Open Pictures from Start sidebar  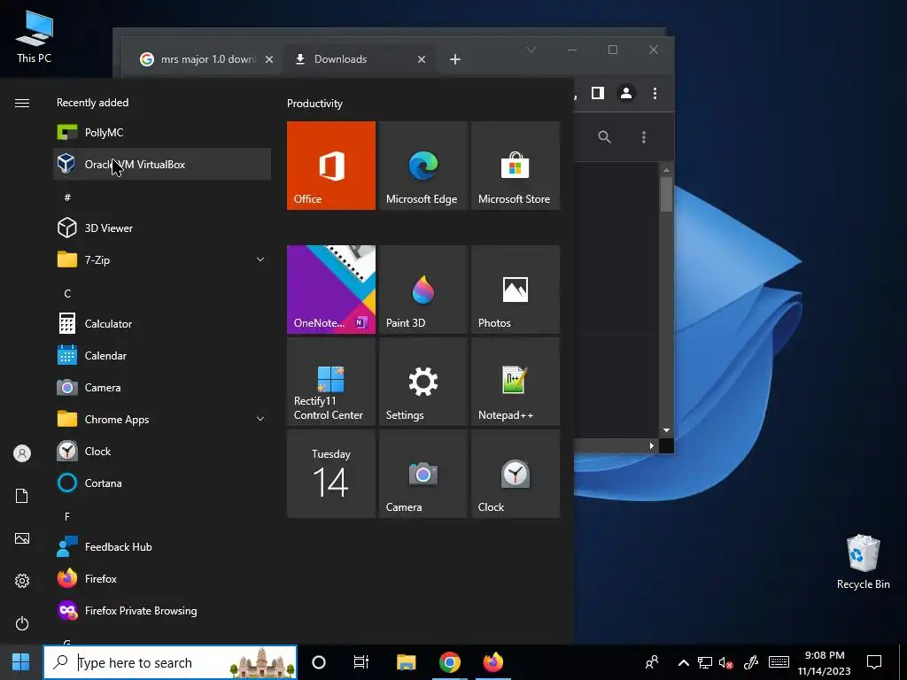click(x=22, y=538)
